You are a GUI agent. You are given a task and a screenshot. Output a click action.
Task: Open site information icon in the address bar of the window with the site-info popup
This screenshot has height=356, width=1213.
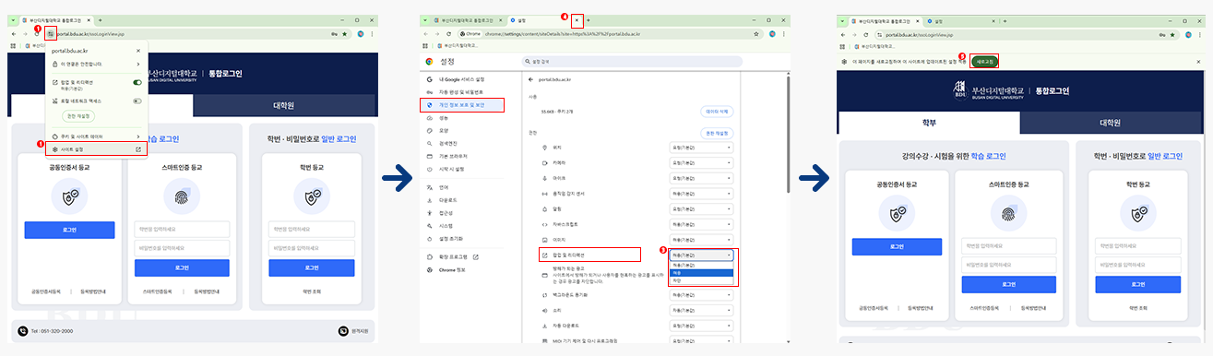[50, 33]
